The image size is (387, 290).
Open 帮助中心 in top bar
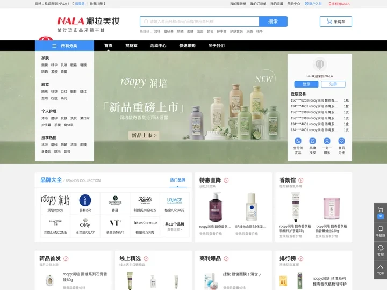[x=293, y=4]
